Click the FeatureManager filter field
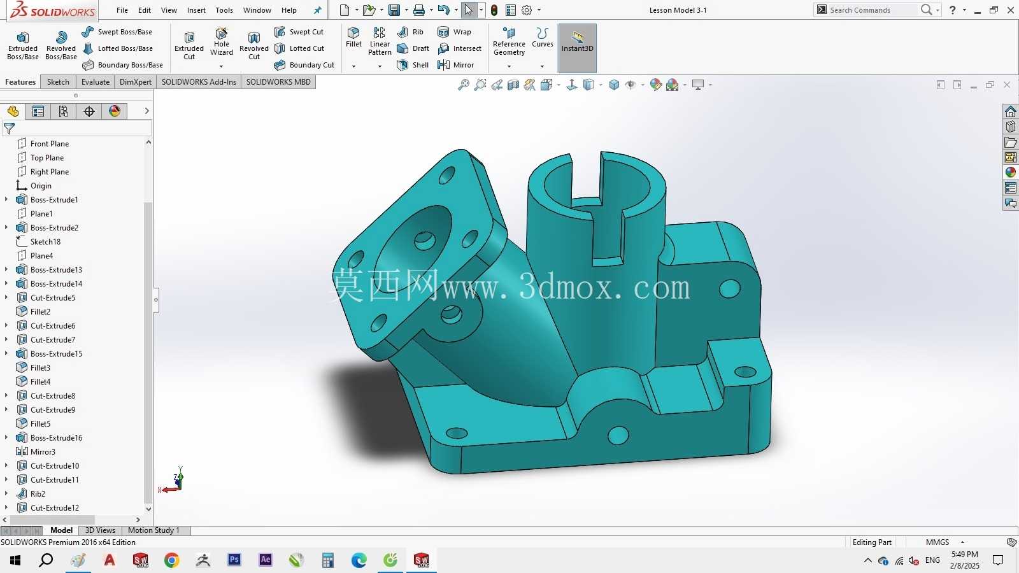This screenshot has width=1019, height=573. [x=76, y=129]
